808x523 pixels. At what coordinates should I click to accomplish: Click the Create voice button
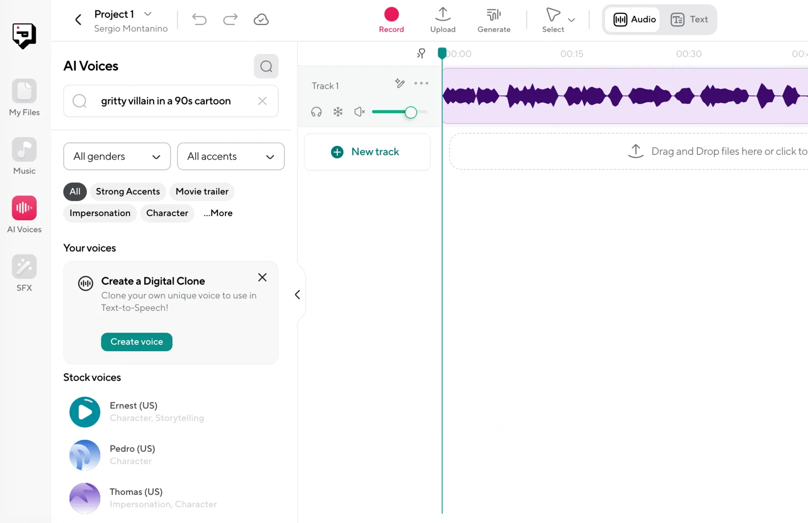[x=136, y=342]
